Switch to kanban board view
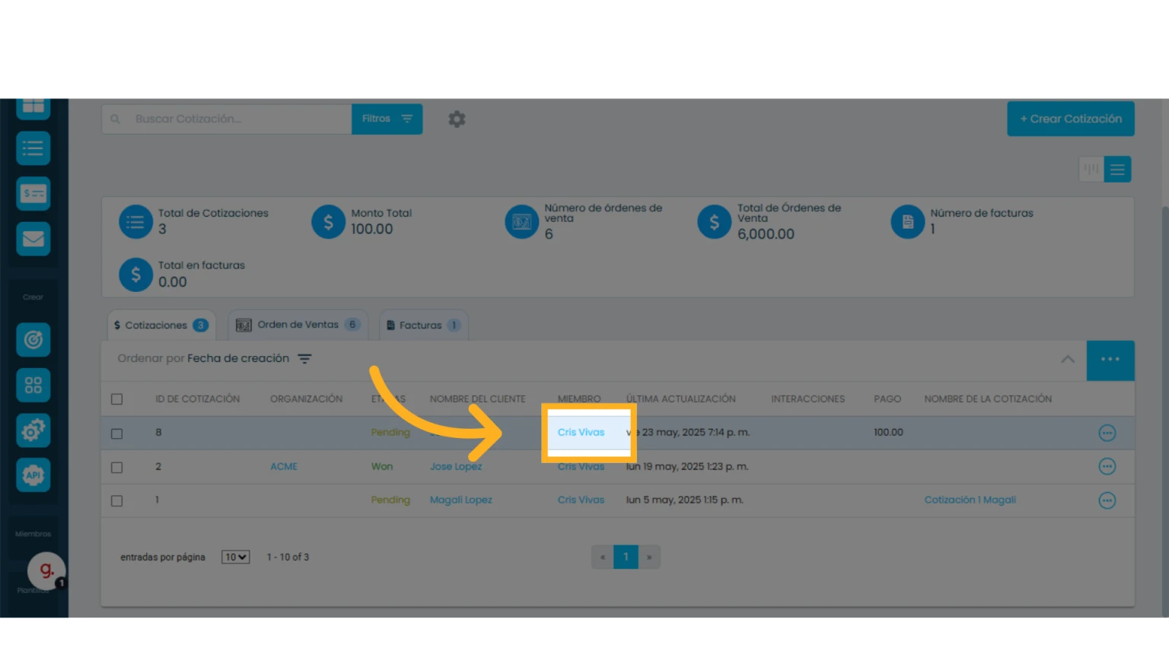The image size is (1169, 657). [x=1091, y=169]
